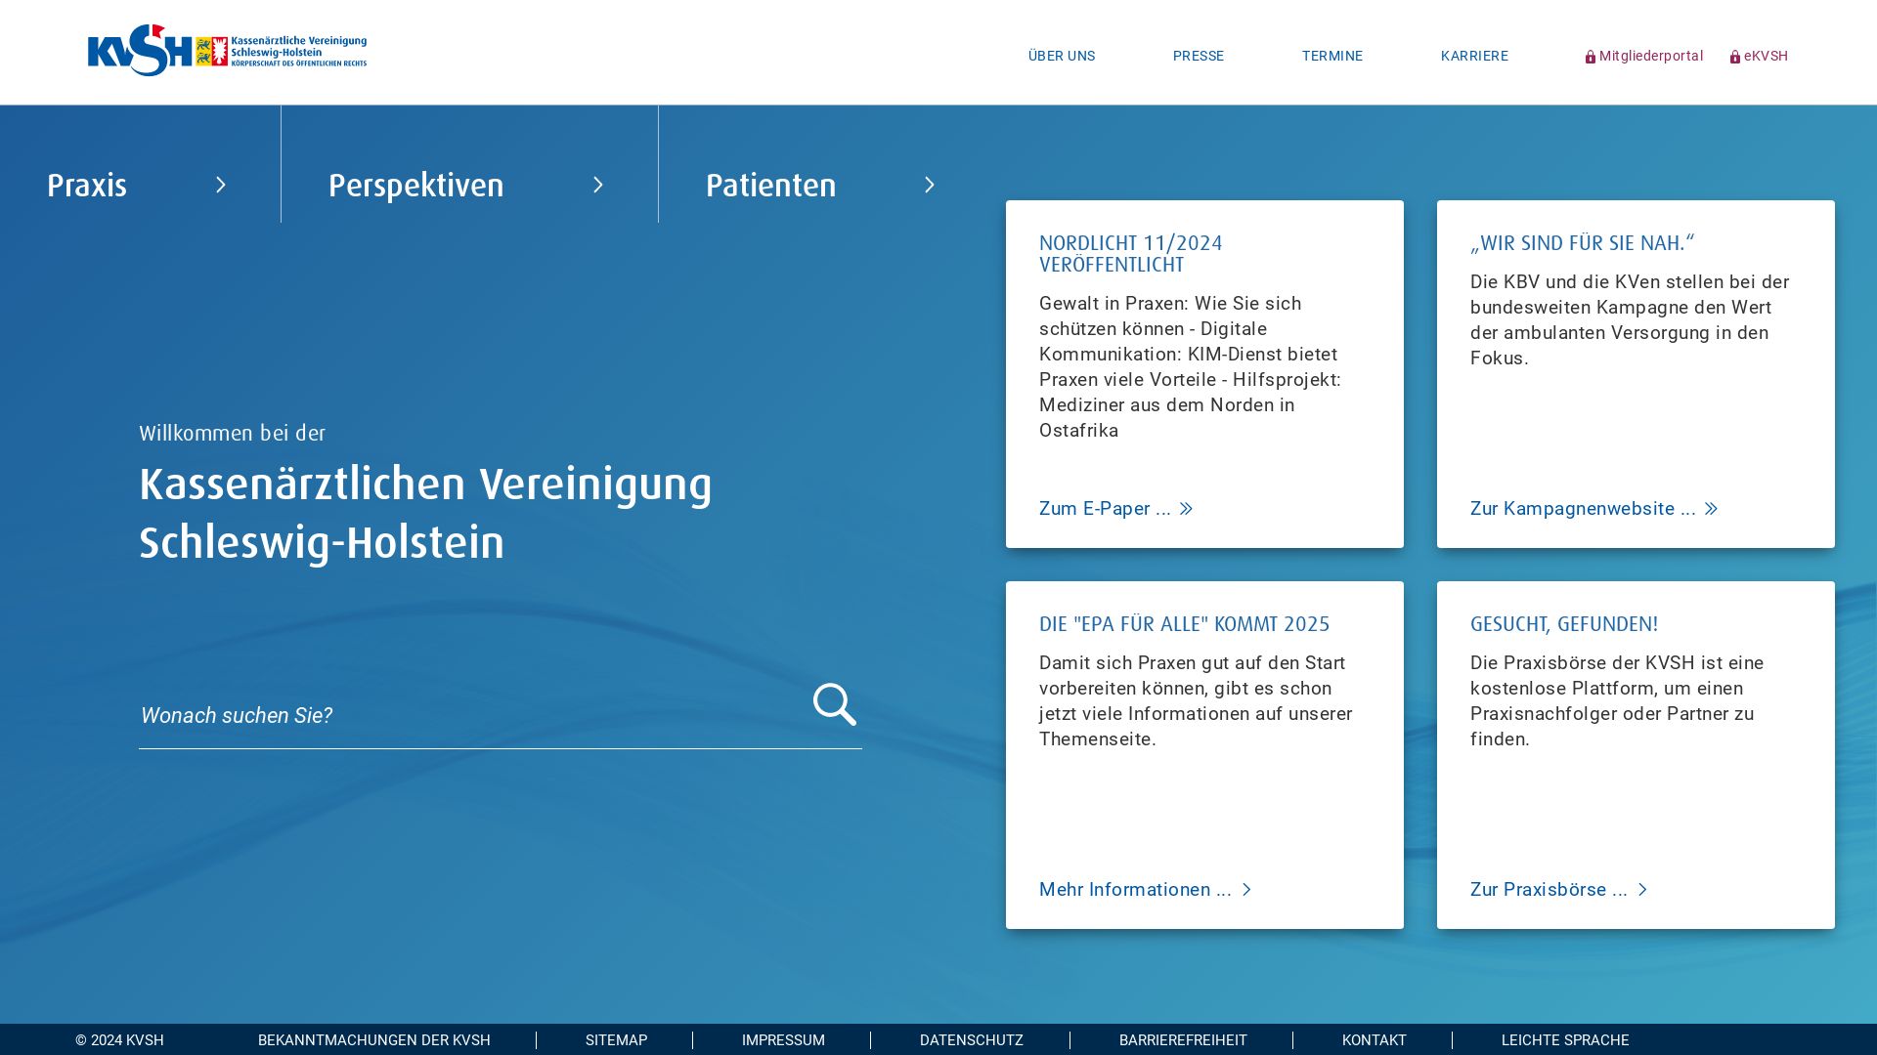Go to the PRESSE section
The width and height of the screenshot is (1877, 1055).
click(x=1199, y=56)
